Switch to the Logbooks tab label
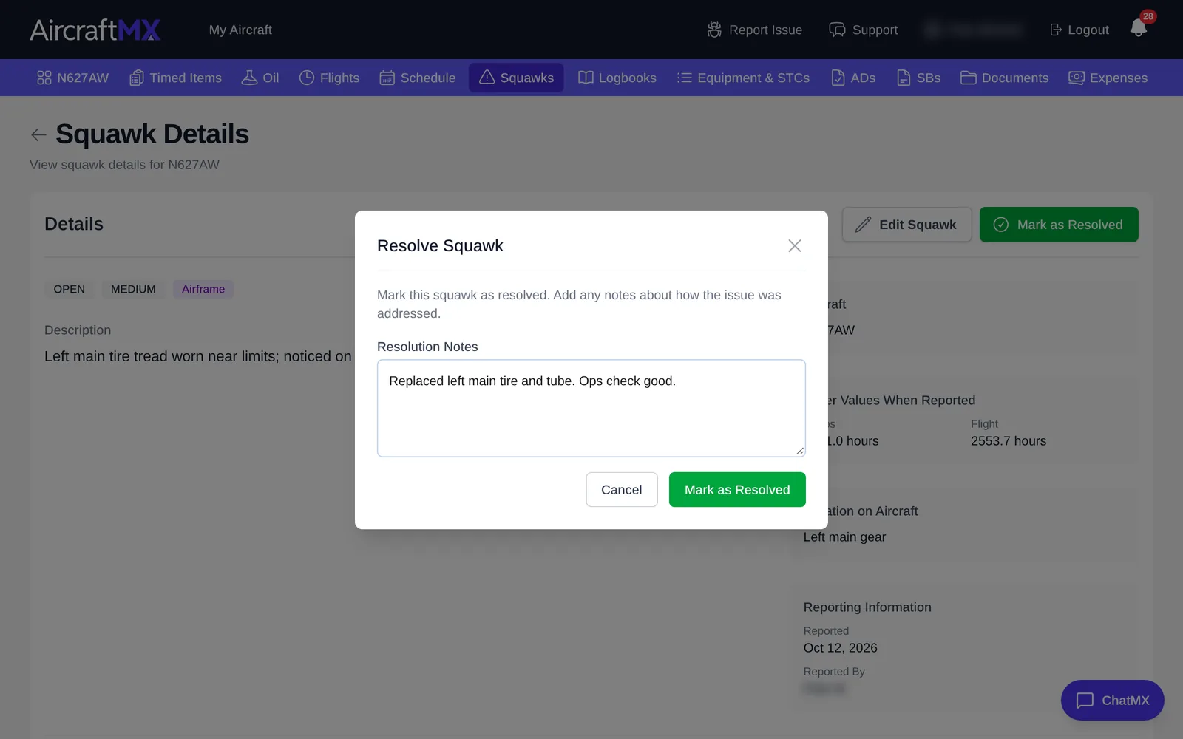 pyautogui.click(x=627, y=78)
